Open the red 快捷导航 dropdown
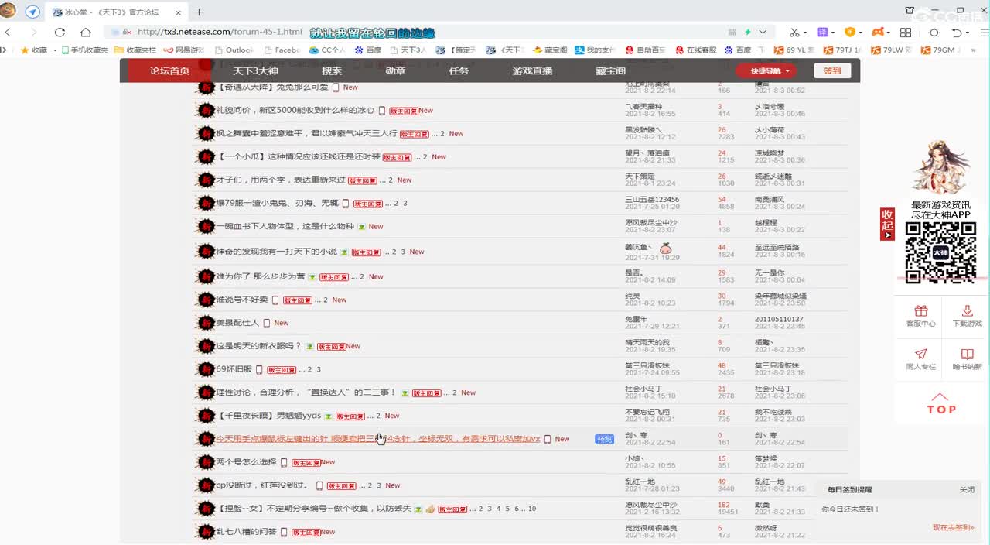990x545 pixels. [767, 70]
